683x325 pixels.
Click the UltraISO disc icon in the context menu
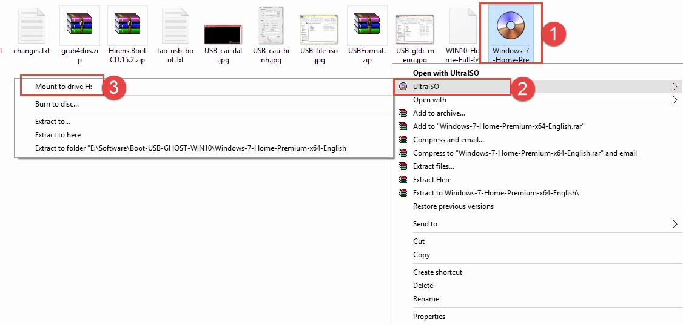(x=403, y=87)
